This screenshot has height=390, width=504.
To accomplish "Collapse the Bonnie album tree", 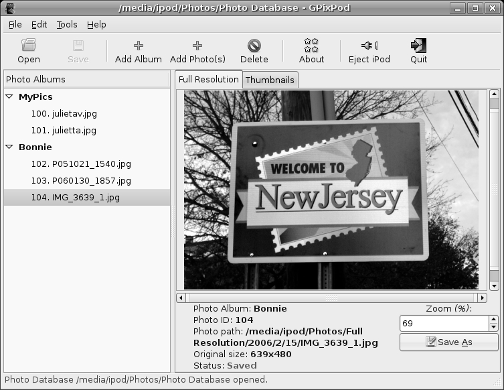I will pyautogui.click(x=9, y=147).
